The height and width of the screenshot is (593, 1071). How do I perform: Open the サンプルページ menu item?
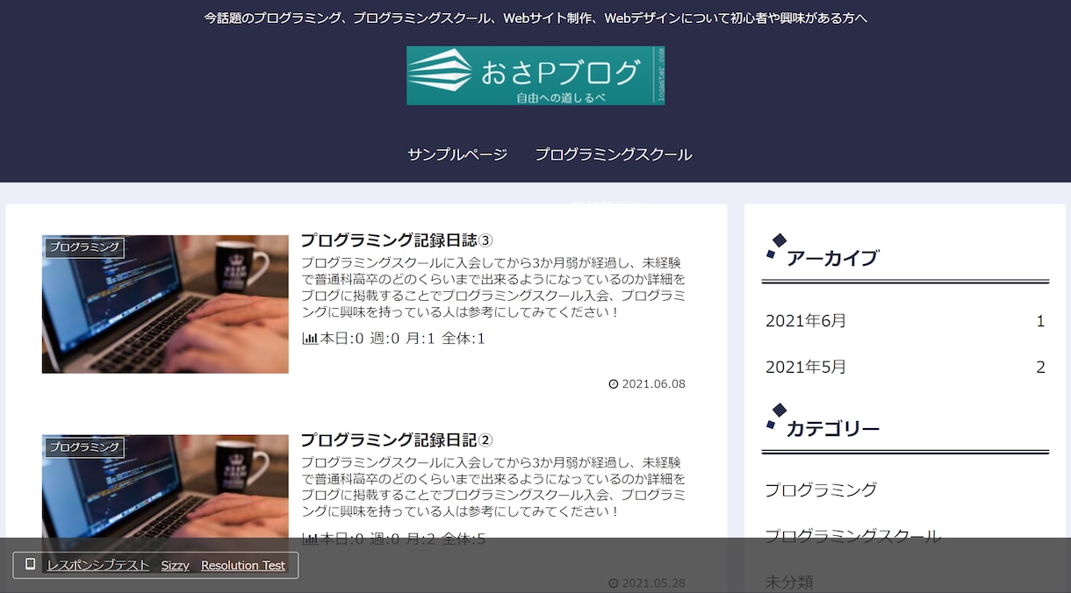(457, 154)
